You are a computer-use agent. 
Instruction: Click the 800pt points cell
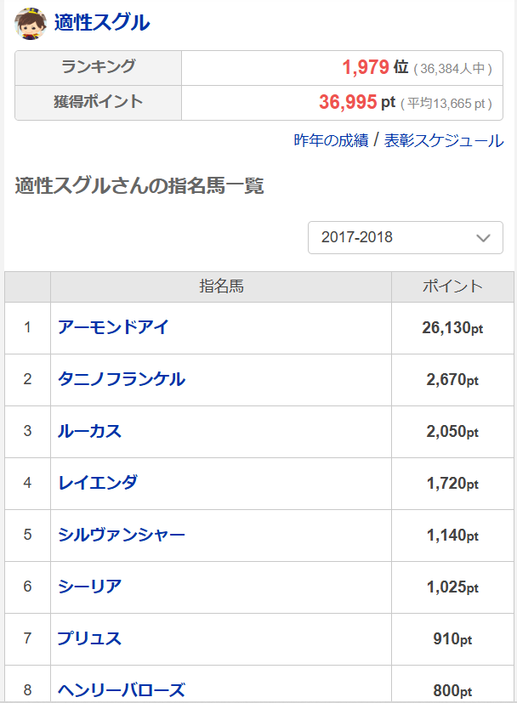click(x=452, y=684)
